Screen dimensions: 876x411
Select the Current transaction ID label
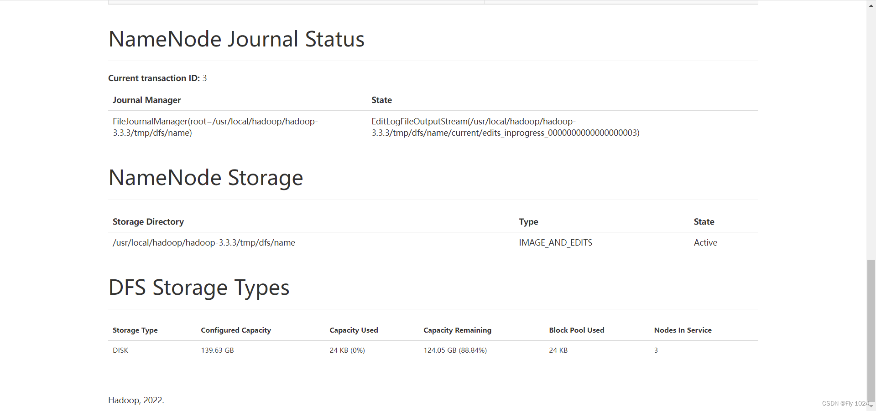(154, 78)
